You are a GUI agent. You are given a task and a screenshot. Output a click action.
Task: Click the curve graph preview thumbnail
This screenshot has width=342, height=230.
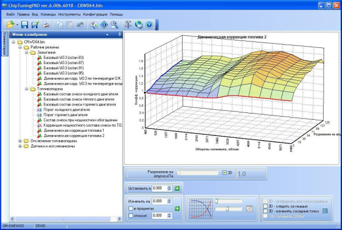click(201, 208)
